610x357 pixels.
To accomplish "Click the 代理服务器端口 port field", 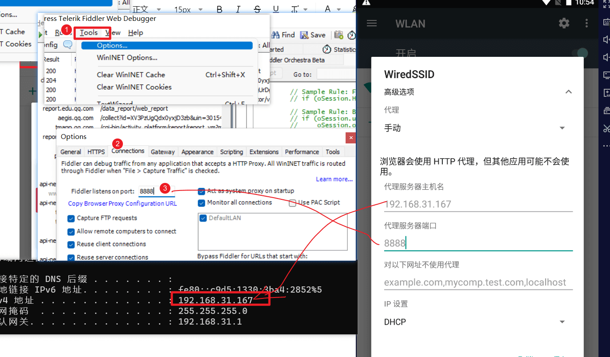I will click(x=478, y=243).
